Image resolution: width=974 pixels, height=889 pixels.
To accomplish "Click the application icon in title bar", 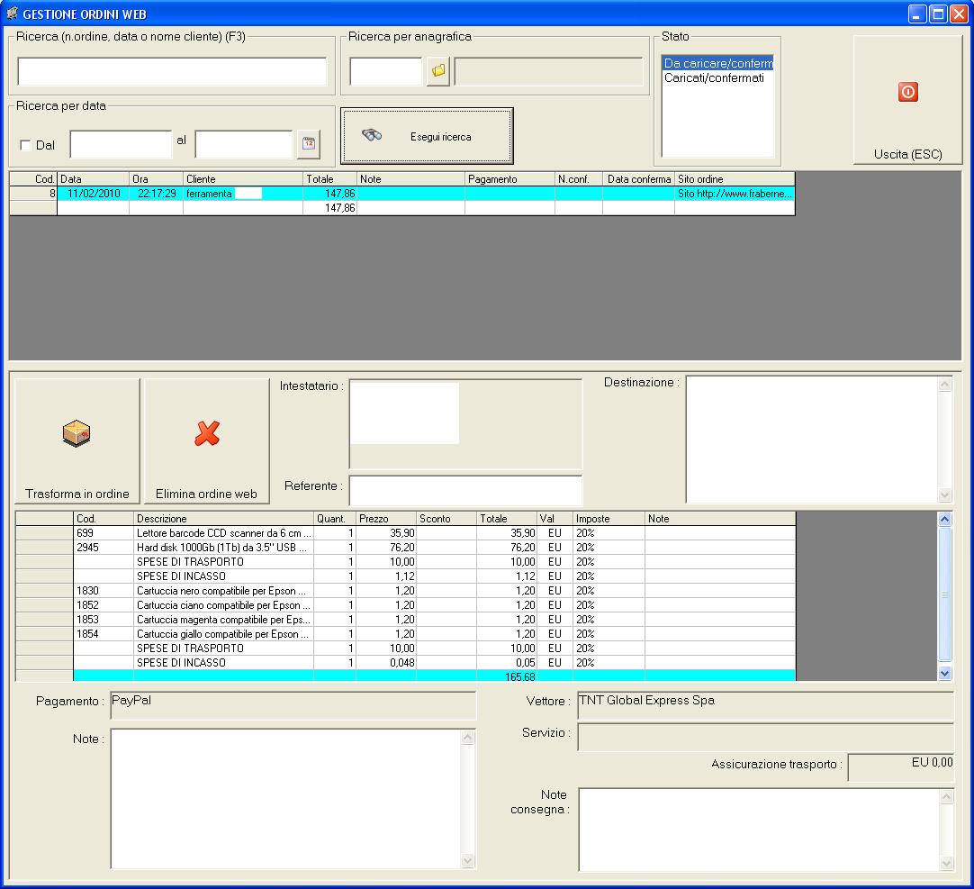I will tap(11, 13).
